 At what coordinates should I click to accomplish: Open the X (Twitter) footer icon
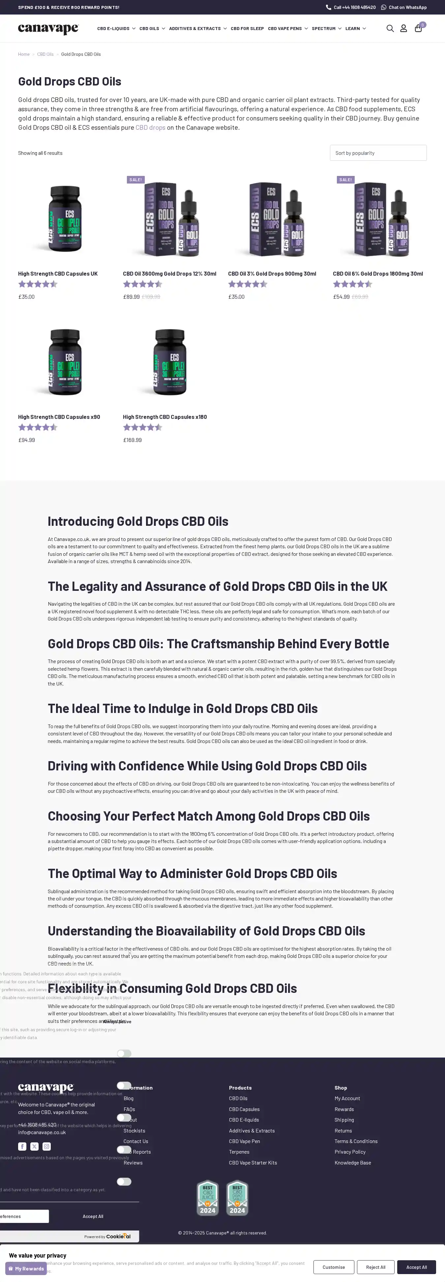[34, 1146]
